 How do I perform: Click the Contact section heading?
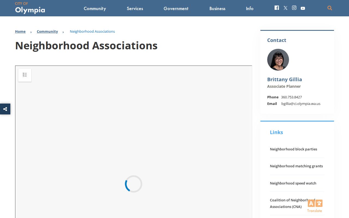point(277,40)
